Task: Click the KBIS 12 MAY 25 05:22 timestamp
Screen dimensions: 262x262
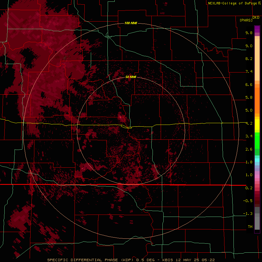Action: pos(188,260)
